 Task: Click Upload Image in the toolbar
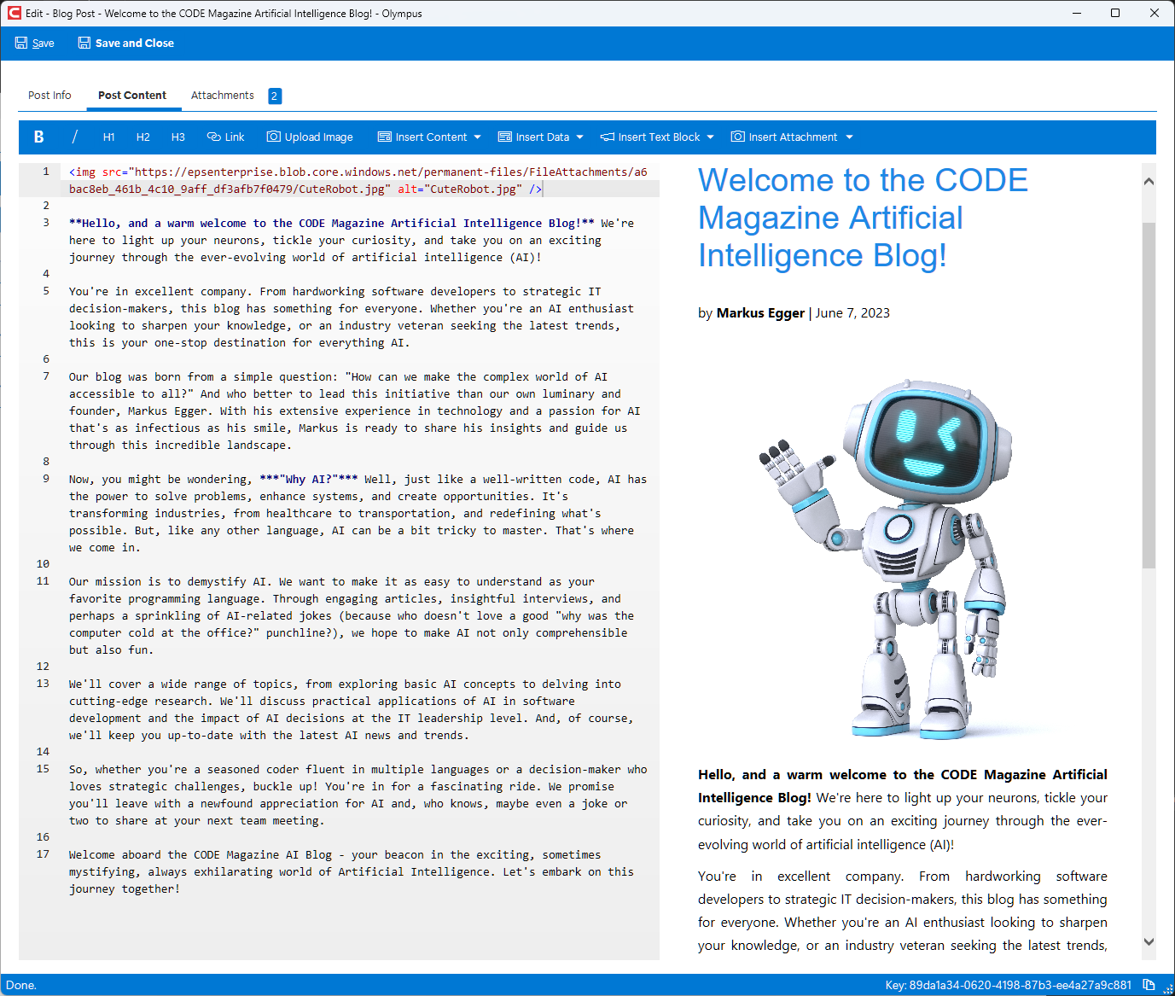[310, 137]
